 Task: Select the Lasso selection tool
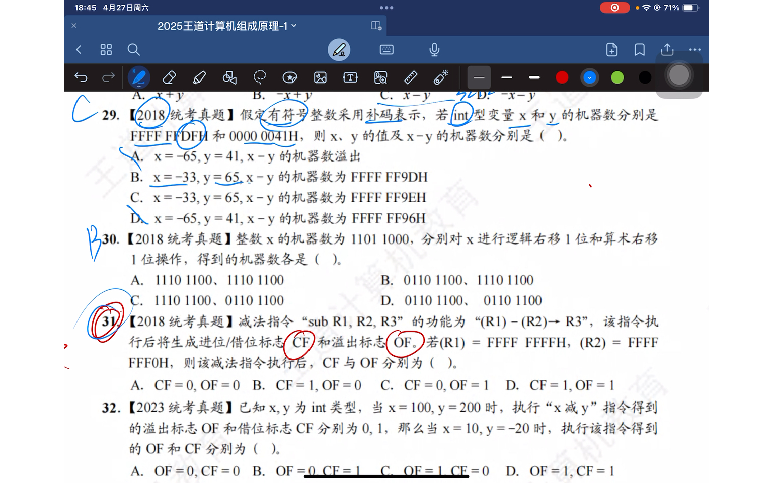pos(260,77)
